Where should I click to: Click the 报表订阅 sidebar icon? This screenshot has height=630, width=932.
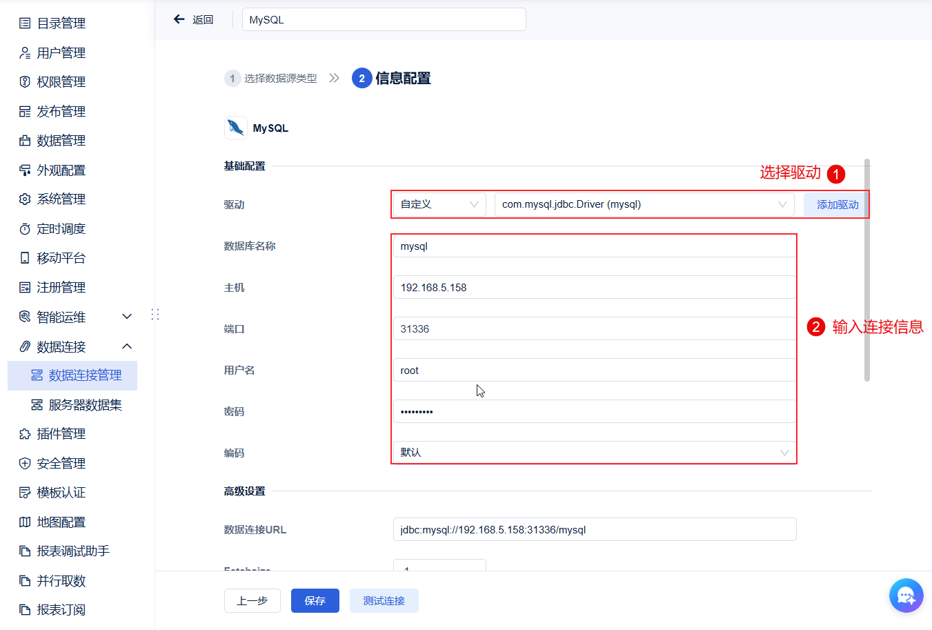pos(25,610)
